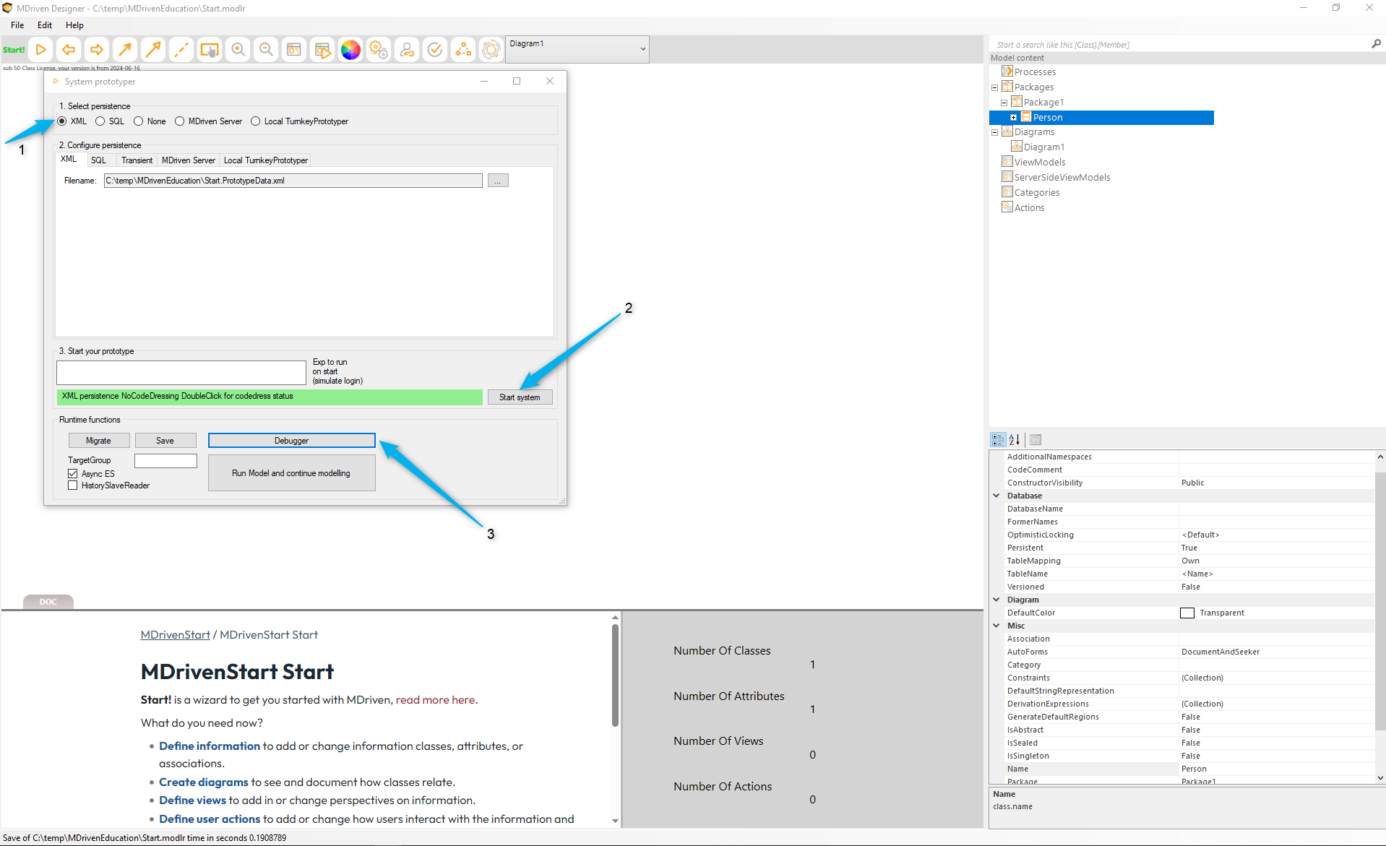Select the MDriven Server radio button
This screenshot has height=846, width=1386.
[x=180, y=121]
